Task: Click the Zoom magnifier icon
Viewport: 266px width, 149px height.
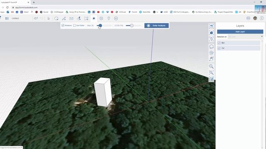Action: point(212,66)
